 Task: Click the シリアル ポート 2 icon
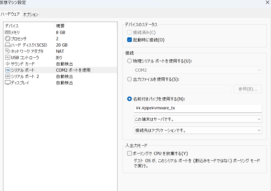[x=8, y=76]
